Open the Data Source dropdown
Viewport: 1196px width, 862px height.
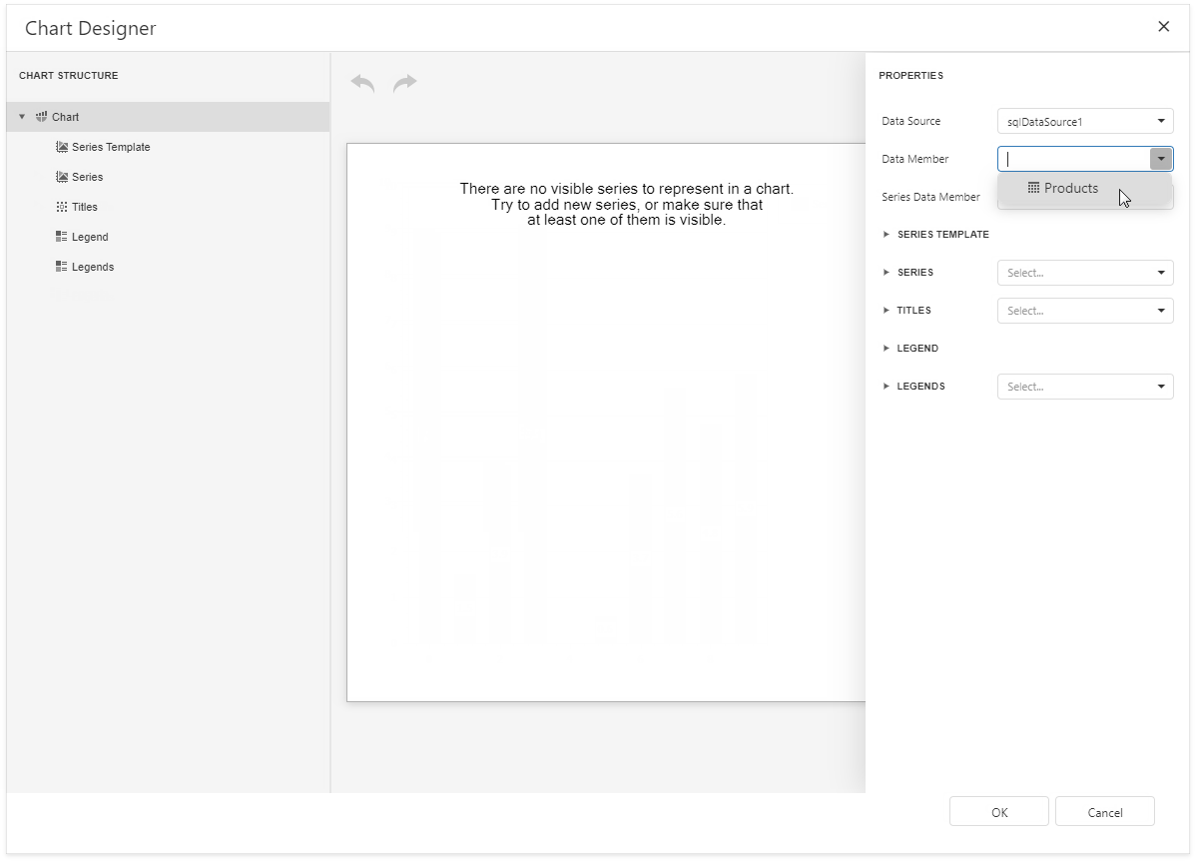(x=1160, y=121)
